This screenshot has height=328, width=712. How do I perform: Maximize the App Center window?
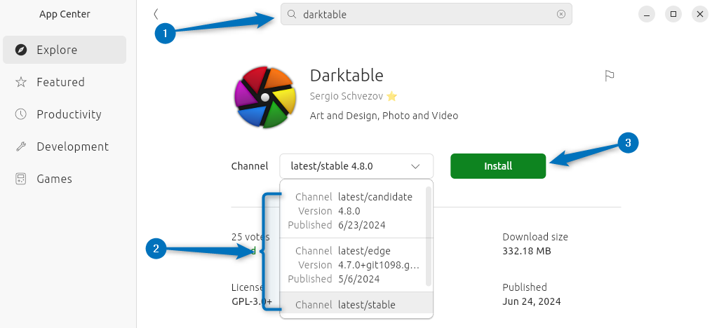(673, 14)
